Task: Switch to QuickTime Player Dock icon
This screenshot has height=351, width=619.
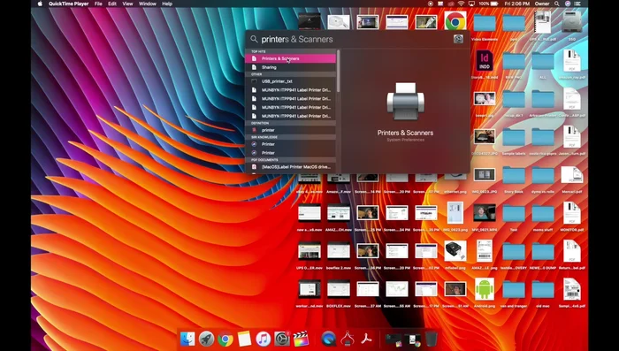Action: [x=328, y=339]
